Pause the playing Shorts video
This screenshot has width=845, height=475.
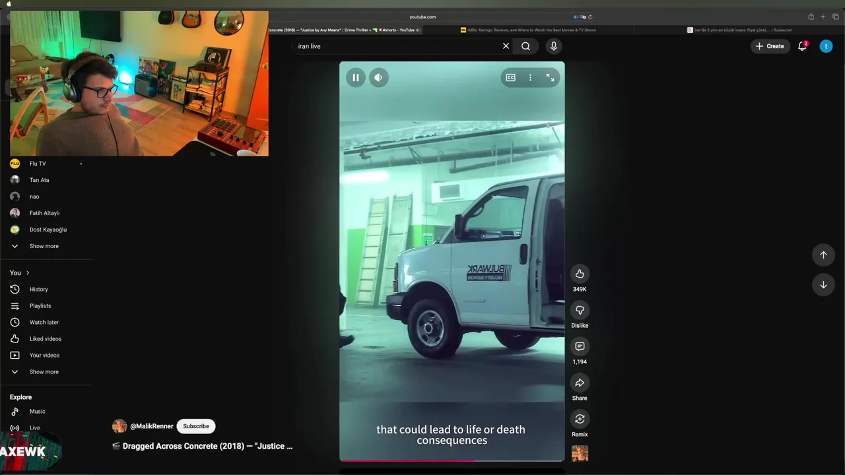click(355, 77)
